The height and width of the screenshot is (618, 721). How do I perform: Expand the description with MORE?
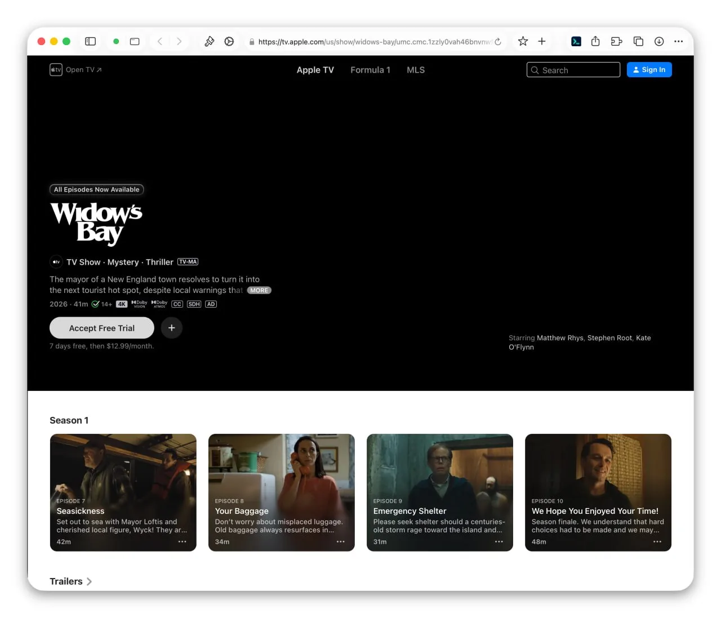click(x=259, y=291)
